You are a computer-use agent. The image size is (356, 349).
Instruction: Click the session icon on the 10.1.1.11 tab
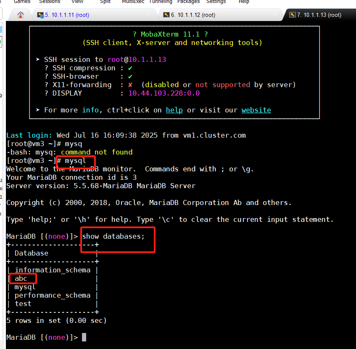click(x=40, y=15)
